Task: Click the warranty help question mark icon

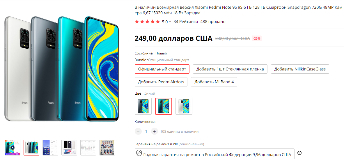Action: [x=299, y=153]
